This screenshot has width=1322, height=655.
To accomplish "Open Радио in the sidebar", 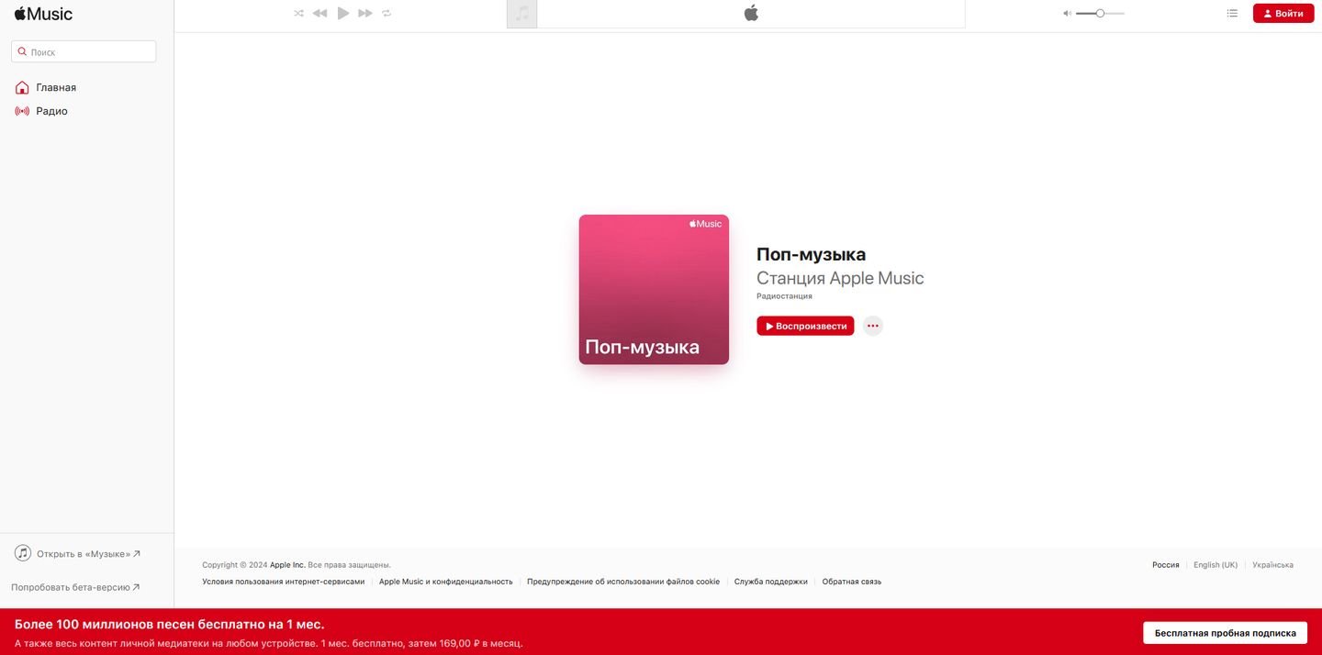I will (x=51, y=111).
